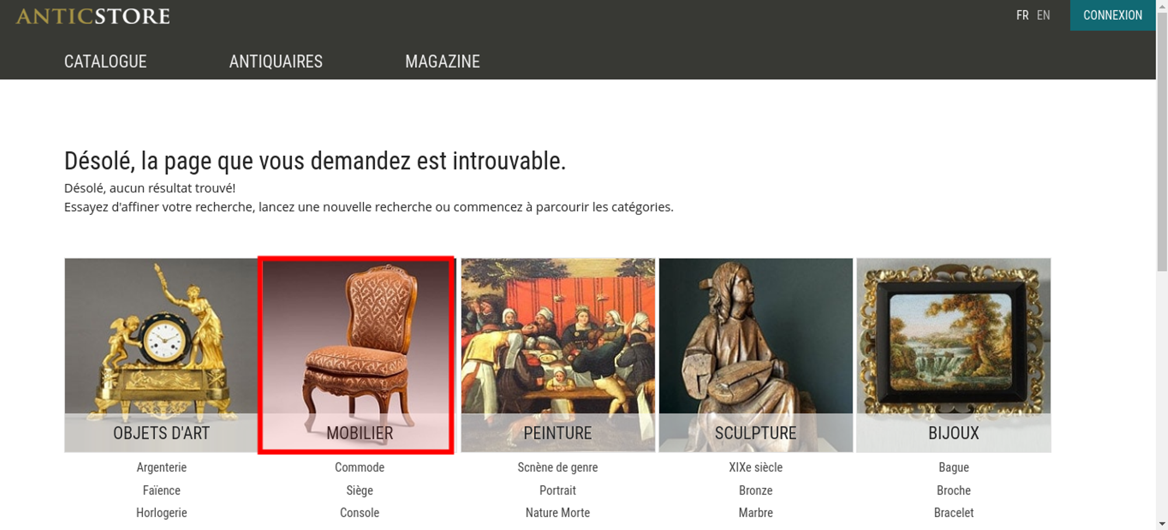Click the Horlogerie link
Viewport: 1168px width, 530px height.
(162, 512)
